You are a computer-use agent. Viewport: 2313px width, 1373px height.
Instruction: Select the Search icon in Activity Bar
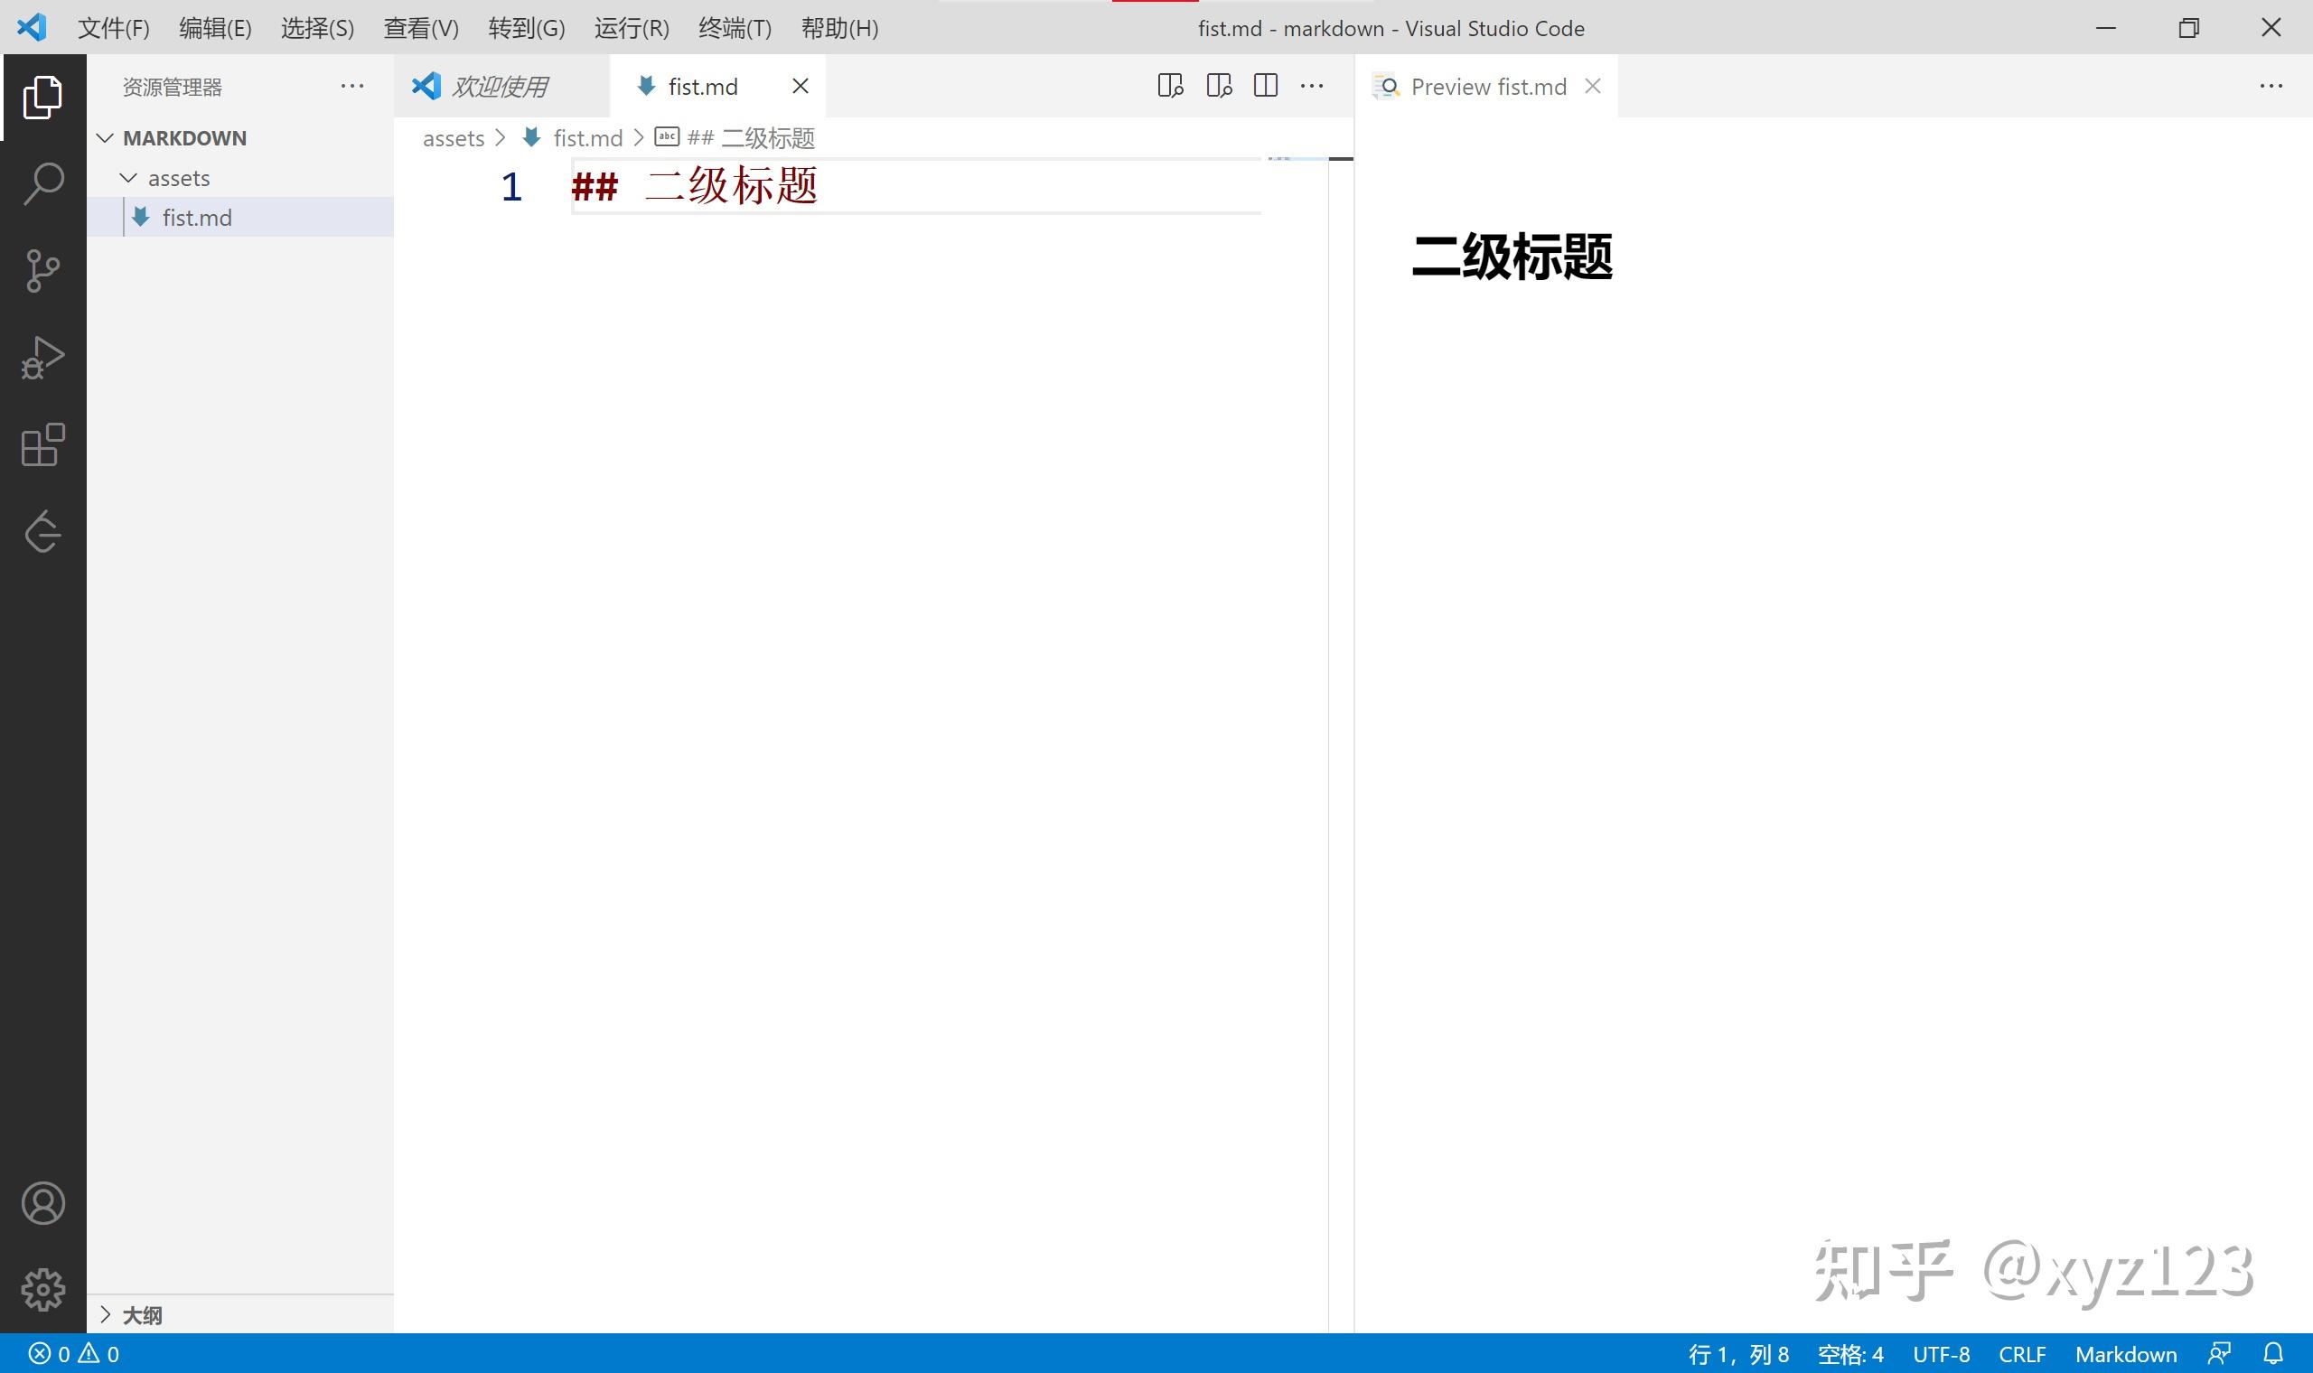(42, 183)
